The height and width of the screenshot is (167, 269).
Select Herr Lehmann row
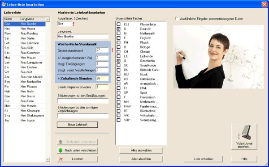coord(25,43)
